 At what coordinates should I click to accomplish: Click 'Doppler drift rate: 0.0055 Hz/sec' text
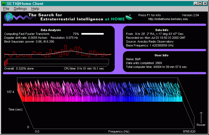click(x=26, y=38)
